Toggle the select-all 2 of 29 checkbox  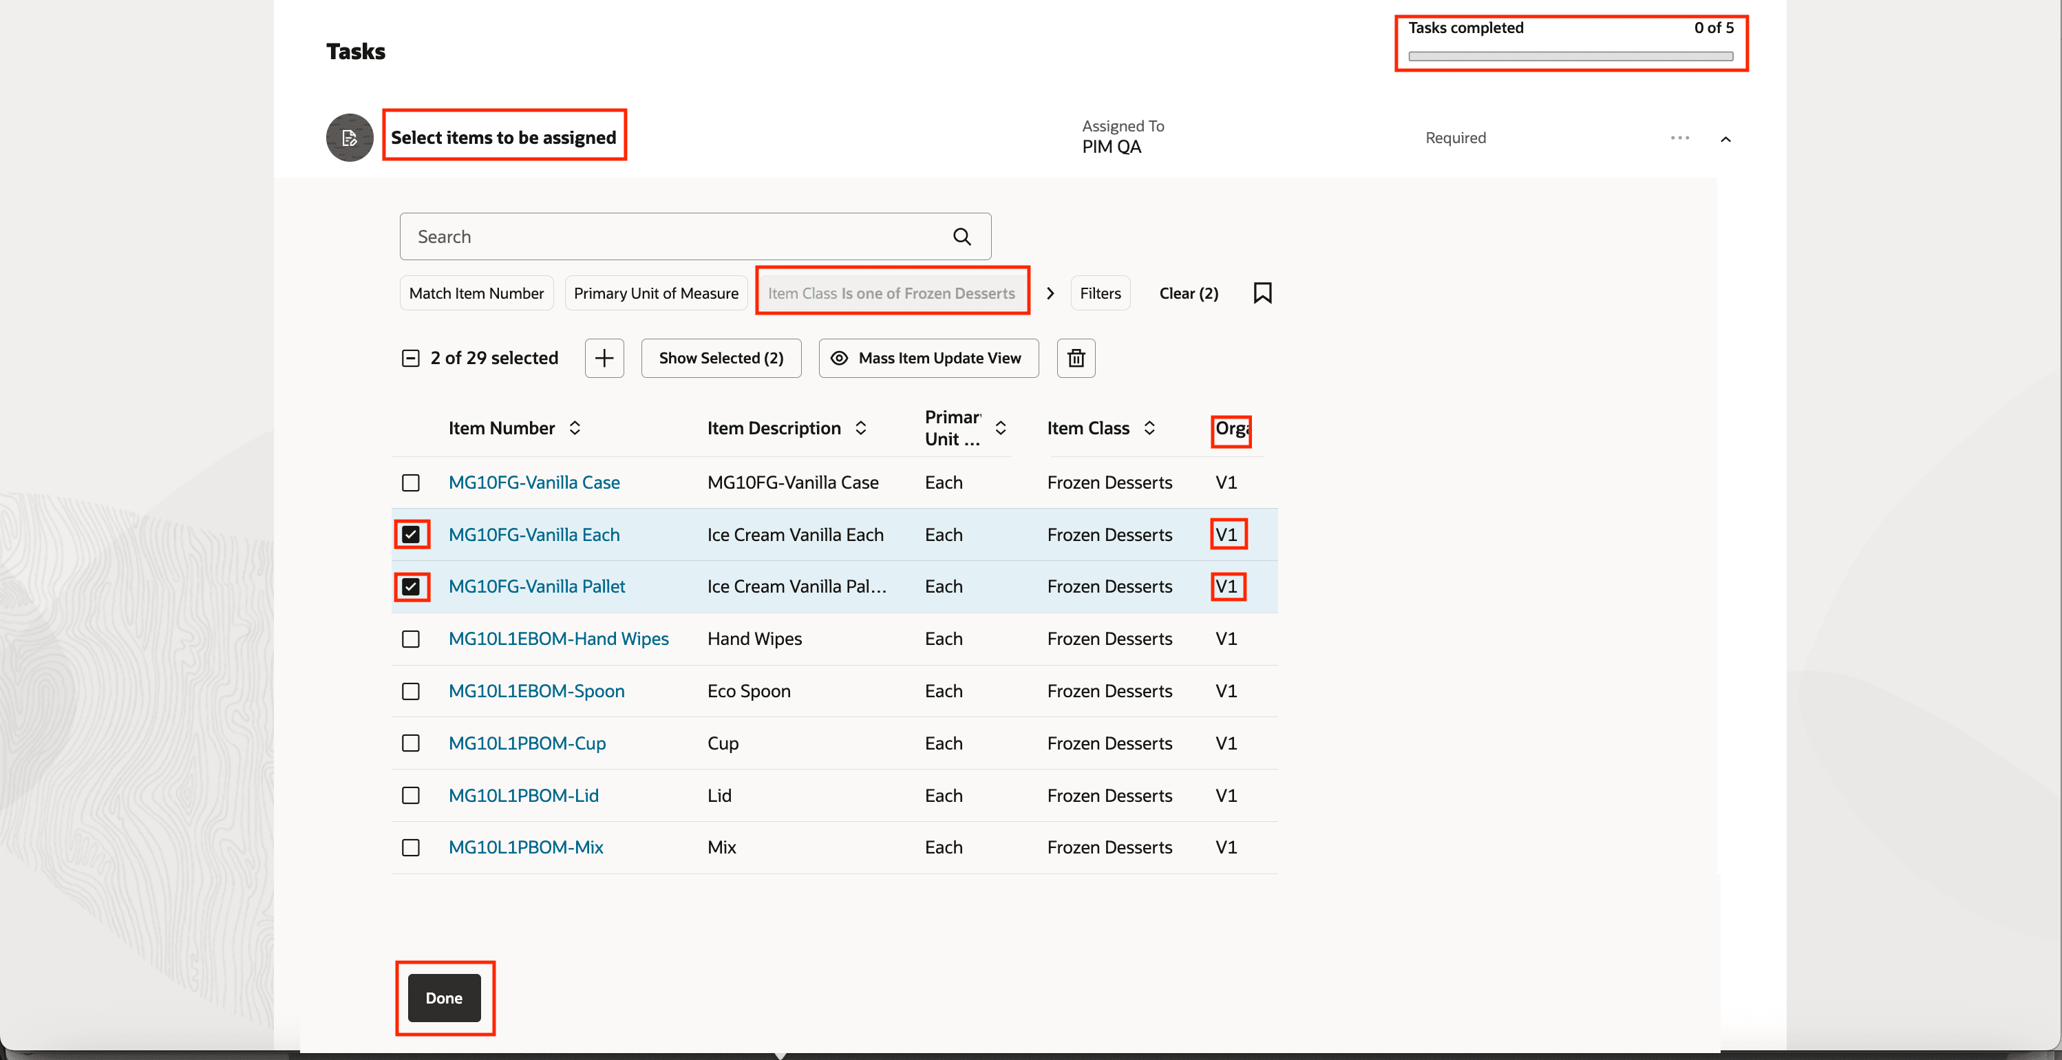[x=411, y=358]
